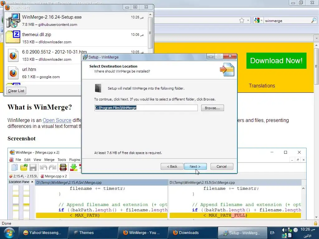Click the volume speaker icon in the system tray
The image size is (319, 239).
pos(284,230)
